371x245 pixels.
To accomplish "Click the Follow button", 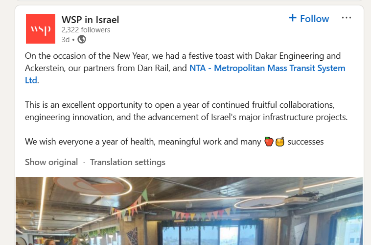I will pos(314,19).
